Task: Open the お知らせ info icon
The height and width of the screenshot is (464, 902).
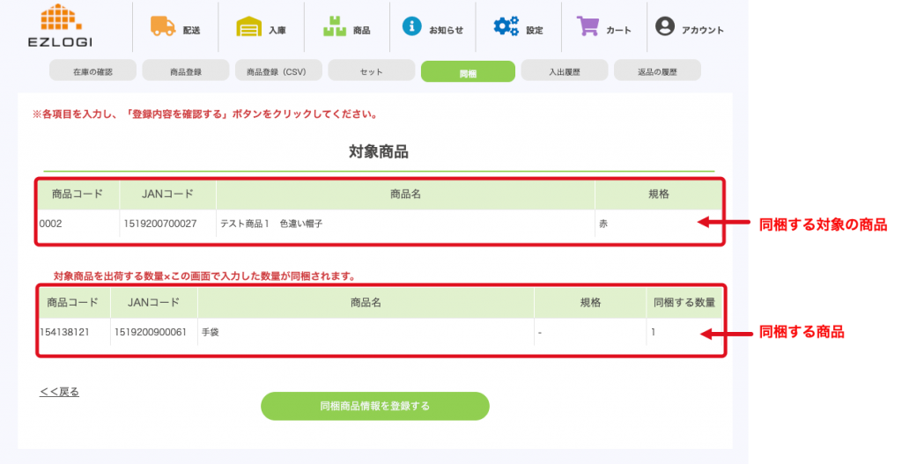Action: tap(411, 26)
